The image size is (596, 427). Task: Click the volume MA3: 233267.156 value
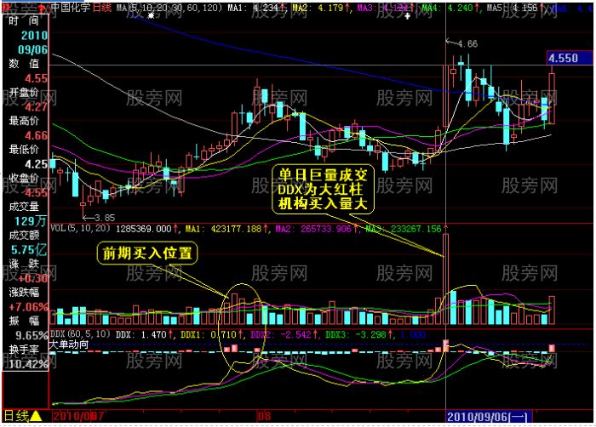click(x=404, y=229)
